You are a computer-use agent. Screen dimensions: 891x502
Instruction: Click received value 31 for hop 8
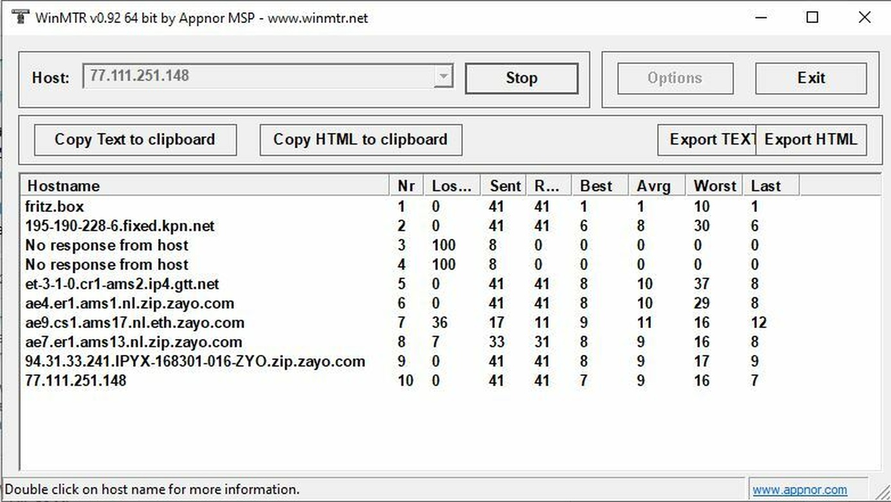(542, 342)
